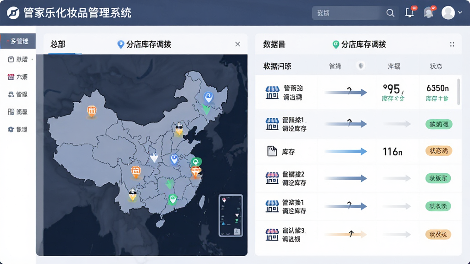Click the search magnifier icon
470x264 pixels.
(x=390, y=13)
